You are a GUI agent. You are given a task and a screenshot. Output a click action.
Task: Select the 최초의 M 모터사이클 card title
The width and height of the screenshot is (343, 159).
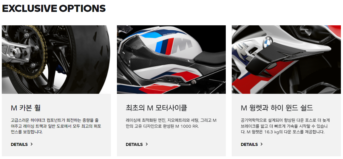click(156, 108)
